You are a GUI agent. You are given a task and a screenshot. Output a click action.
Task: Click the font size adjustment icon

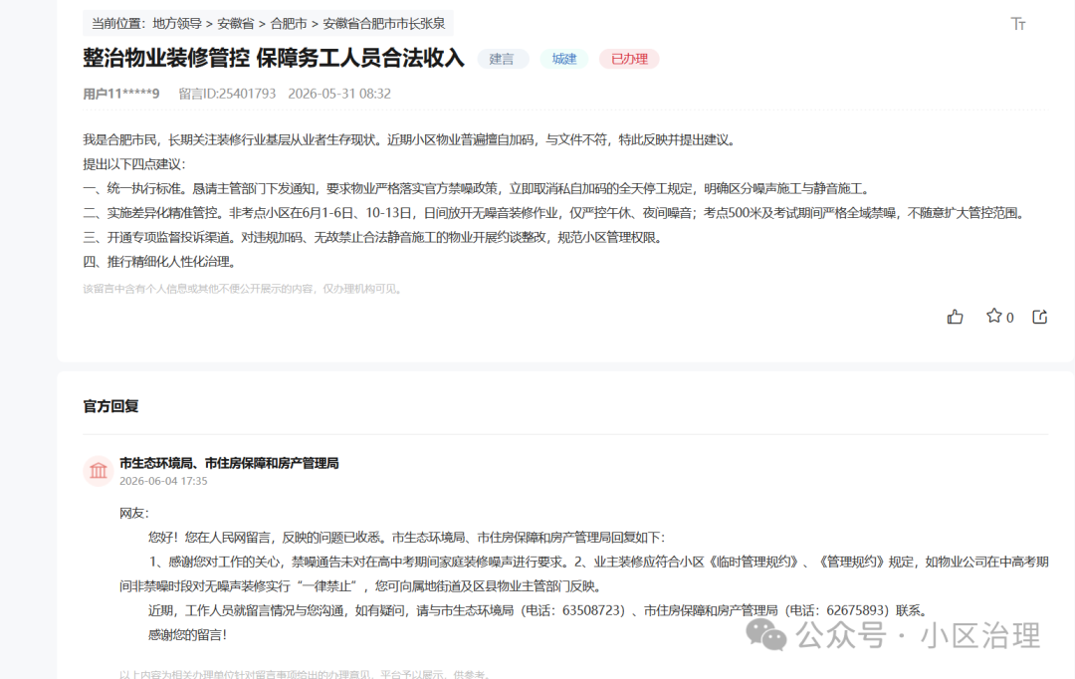[x=1018, y=24]
